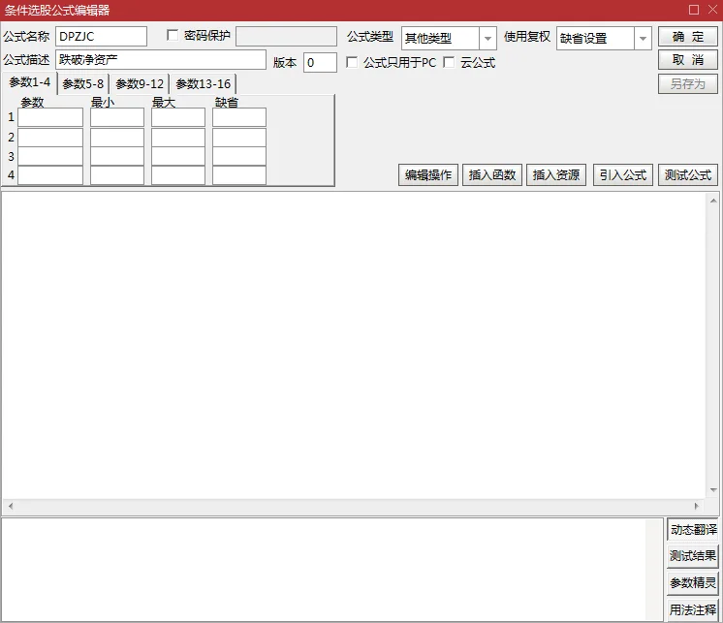Switch to the 参数5-8 tab
Viewport: 723px width, 623px height.
83,84
